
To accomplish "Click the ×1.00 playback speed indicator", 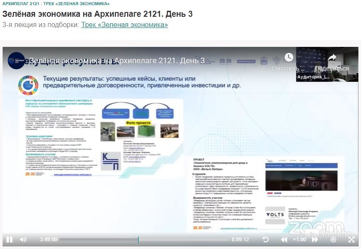I will coord(299,240).
